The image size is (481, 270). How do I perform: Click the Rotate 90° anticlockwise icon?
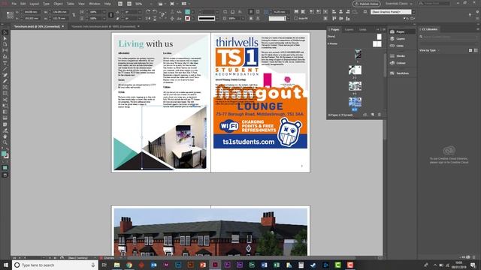click(155, 12)
